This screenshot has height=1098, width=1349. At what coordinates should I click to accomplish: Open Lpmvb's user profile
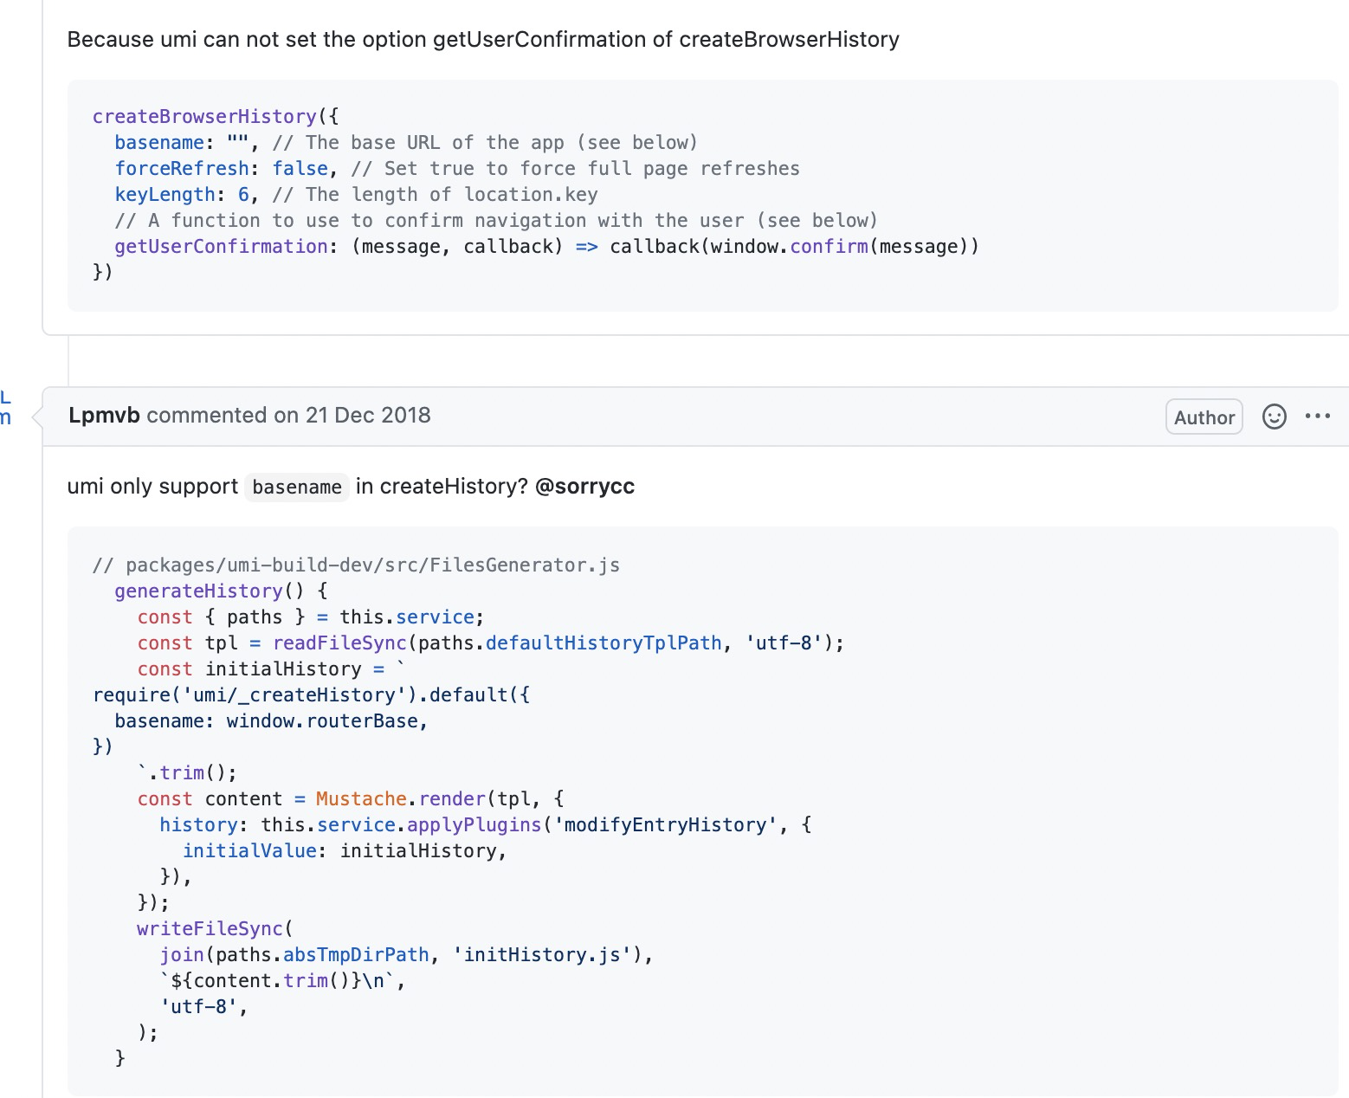tap(102, 415)
